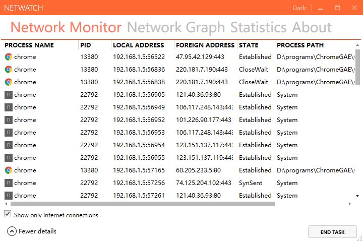Click the Chrome icon for port 56836 row
This screenshot has width=363, height=242.
coord(9,69)
